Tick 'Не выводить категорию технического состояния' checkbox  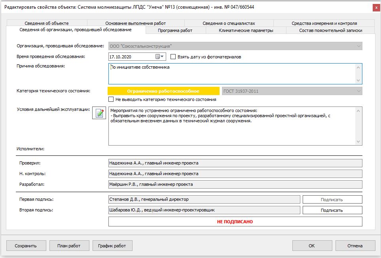tap(111, 99)
